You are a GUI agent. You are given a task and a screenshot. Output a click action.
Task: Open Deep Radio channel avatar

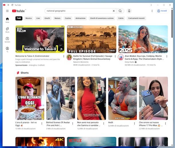coord(121,57)
